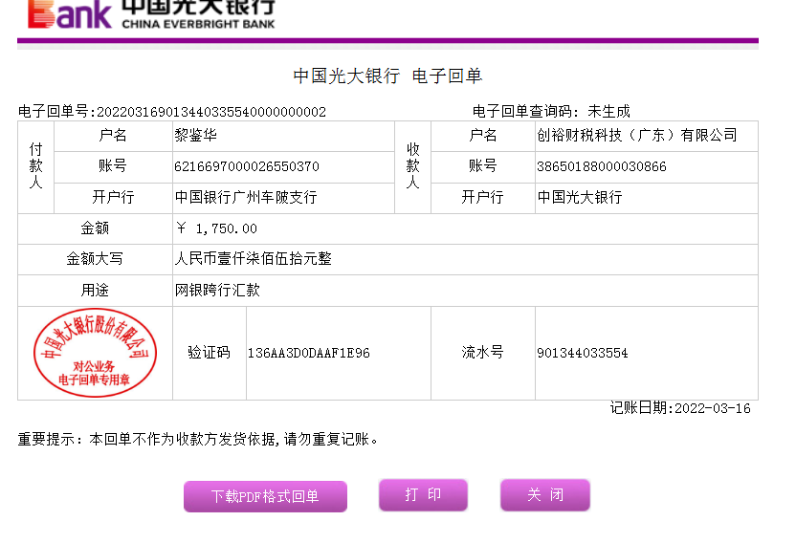This screenshot has width=796, height=543.
Task: Click the 关闭 close button
Action: click(544, 494)
